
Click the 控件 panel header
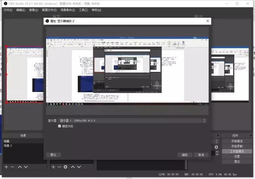235,136
